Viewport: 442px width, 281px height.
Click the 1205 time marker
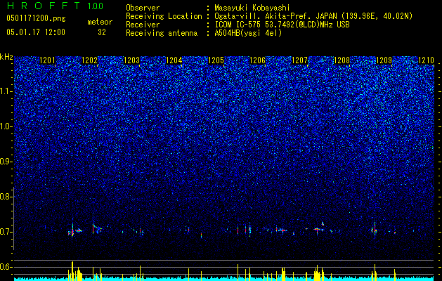point(216,60)
